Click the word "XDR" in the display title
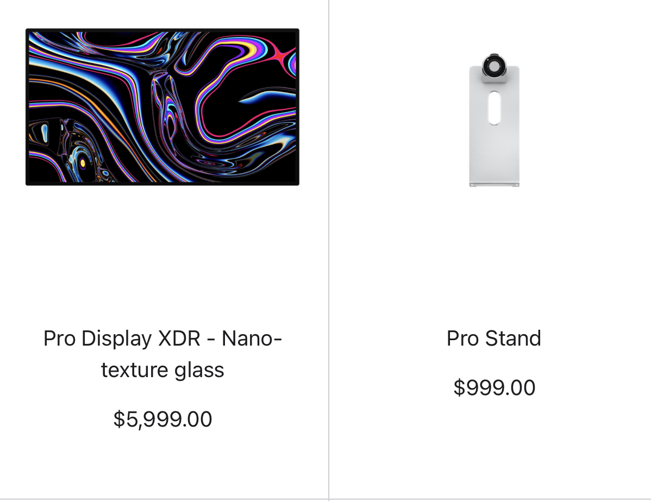Image resolution: width=651 pixels, height=501 pixels. (x=180, y=339)
